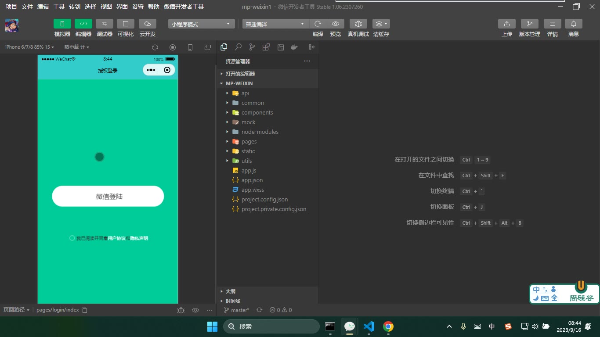Toggle the editor (编辑器) panel button
Viewport: 600px width, 337px height.
pyautogui.click(x=83, y=24)
